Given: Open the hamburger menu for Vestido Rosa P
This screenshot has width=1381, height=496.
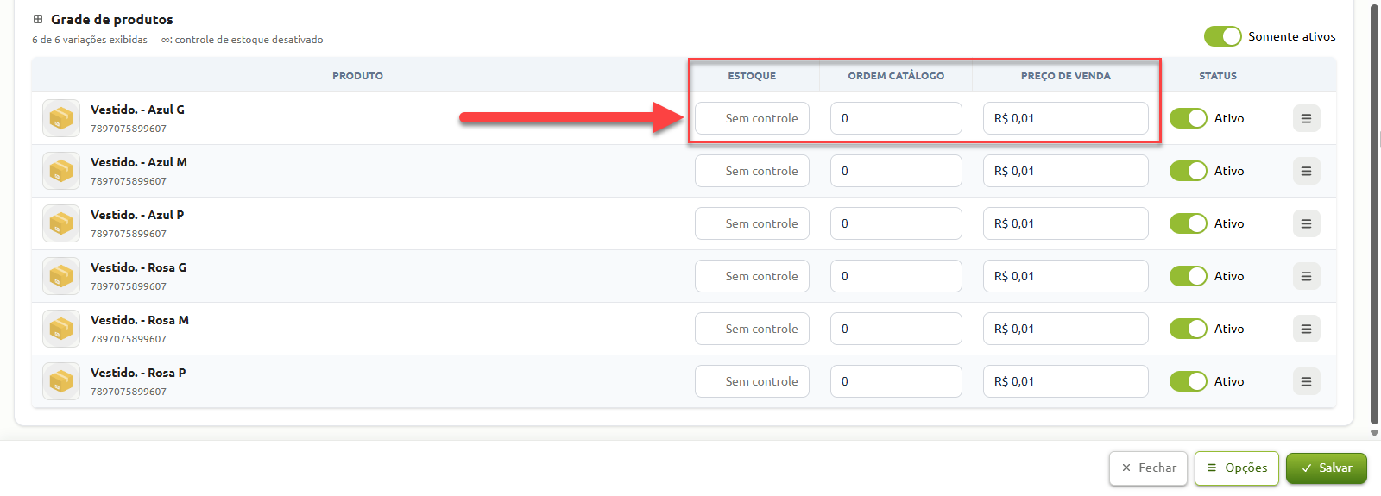Looking at the screenshot, I should coord(1306,381).
